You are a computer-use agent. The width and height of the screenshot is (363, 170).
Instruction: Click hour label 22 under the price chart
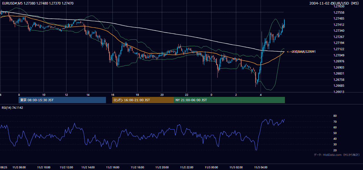click(187, 95)
